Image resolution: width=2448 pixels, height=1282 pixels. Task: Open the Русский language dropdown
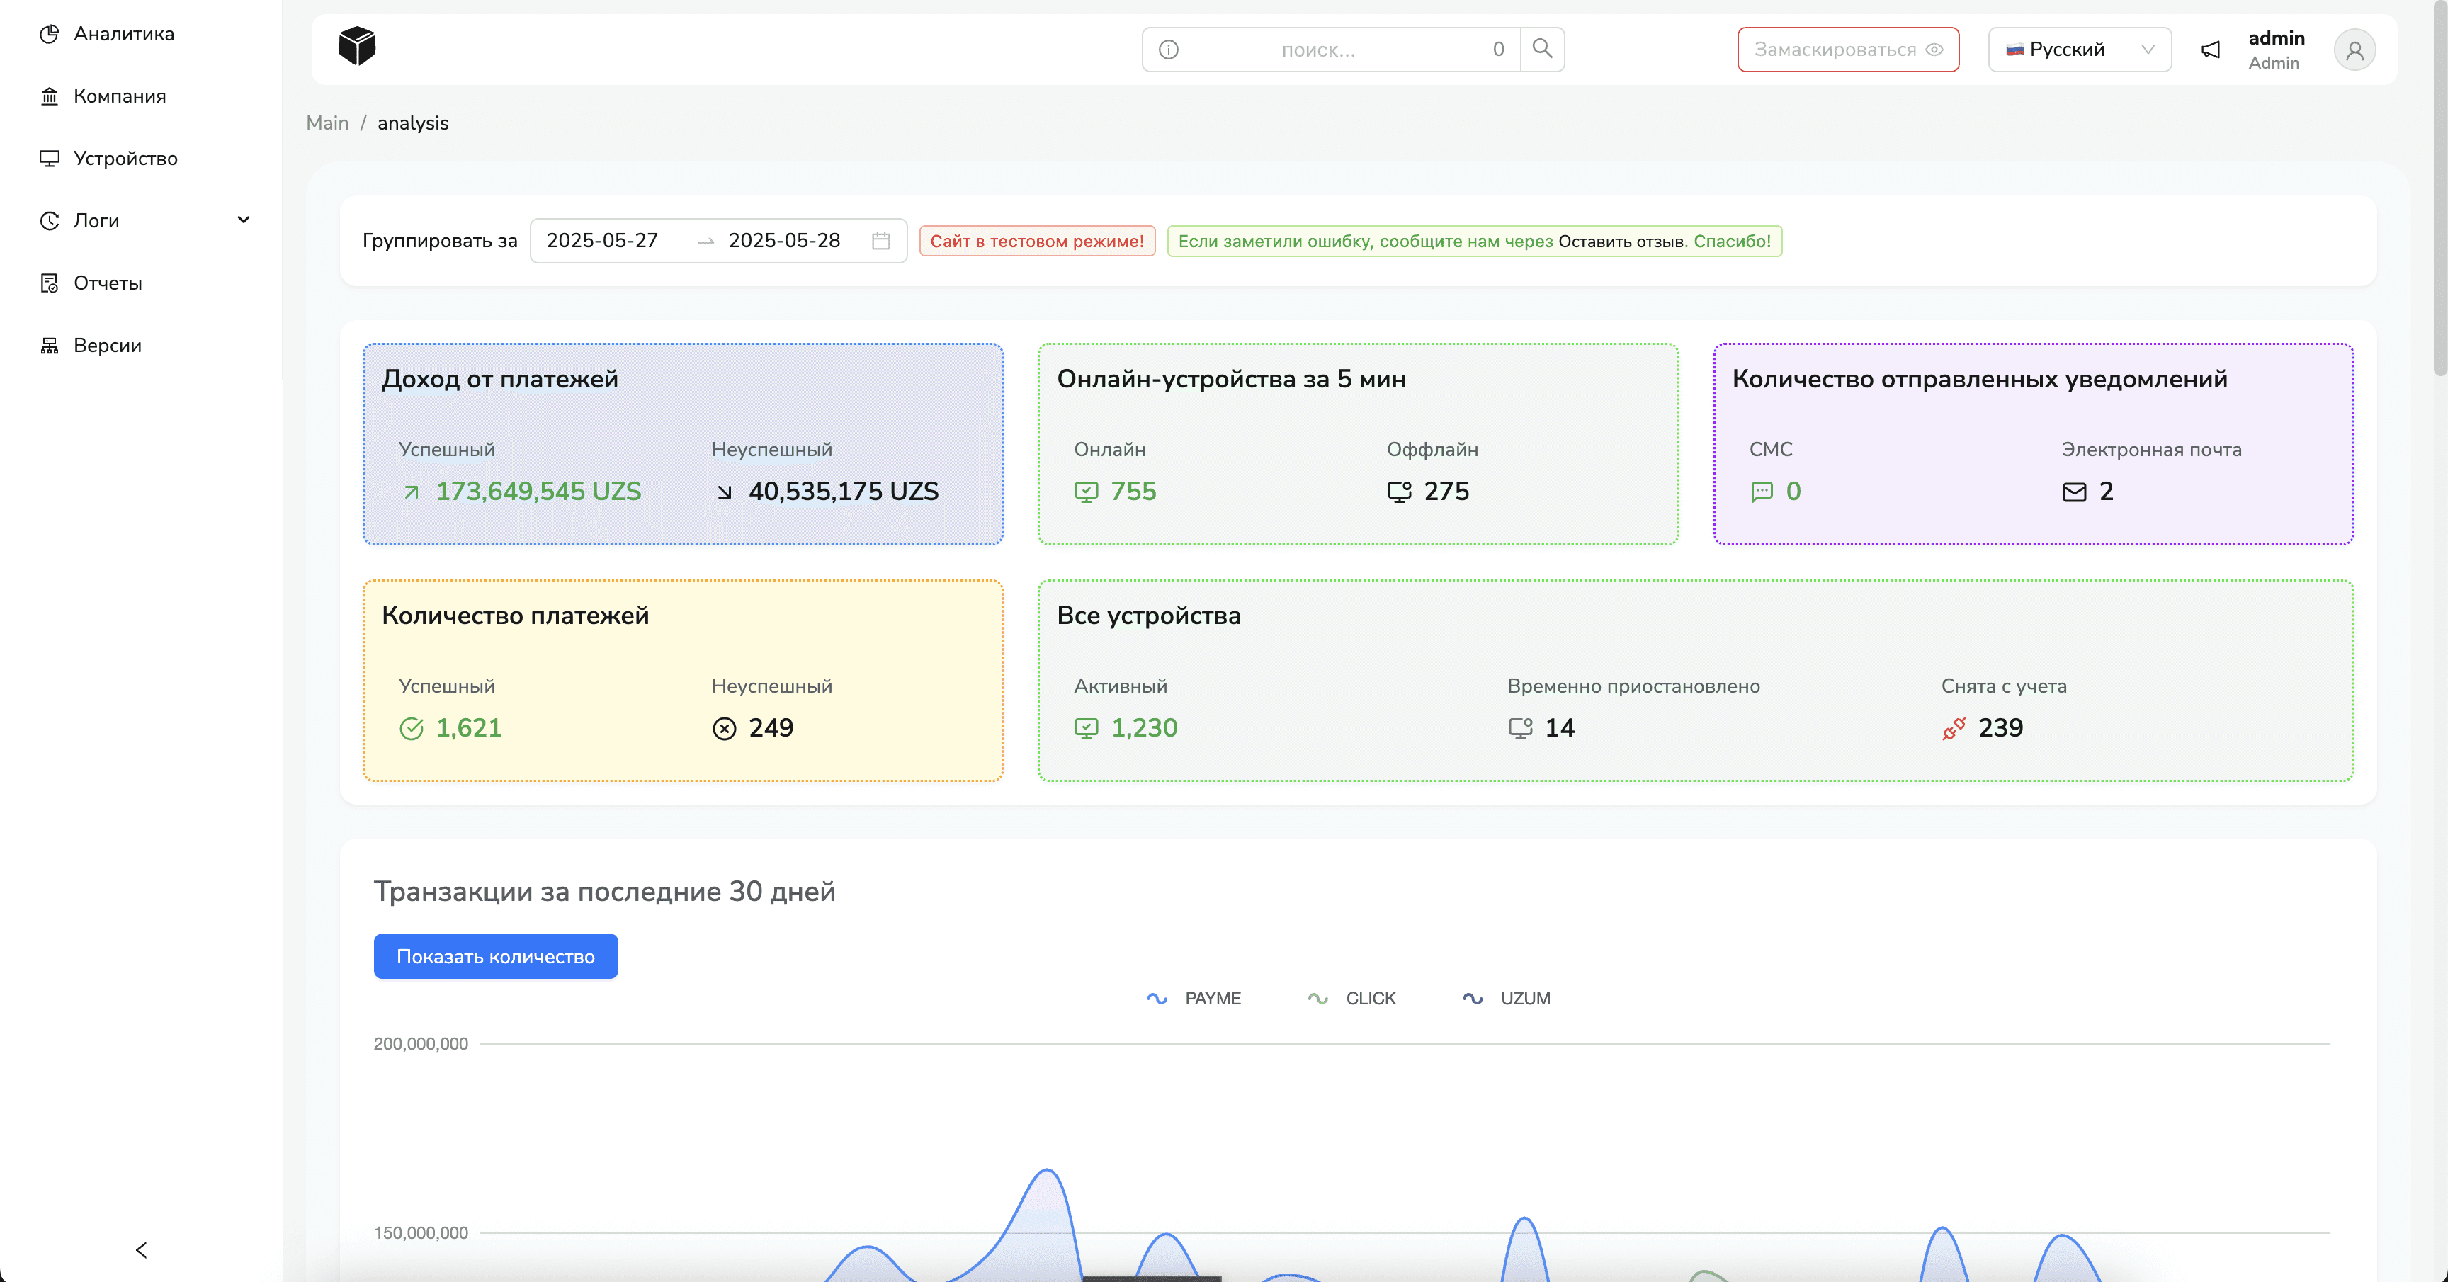tap(2079, 50)
